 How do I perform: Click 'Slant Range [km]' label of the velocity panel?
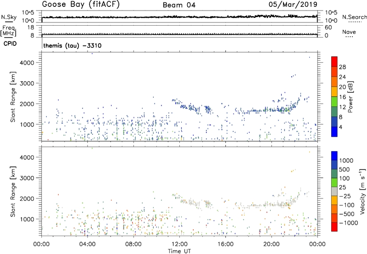(13, 192)
